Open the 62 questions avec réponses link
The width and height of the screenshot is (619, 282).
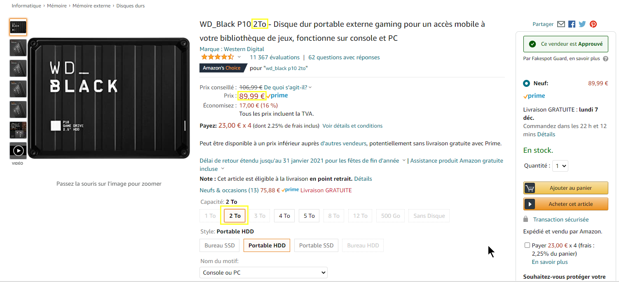tap(344, 57)
